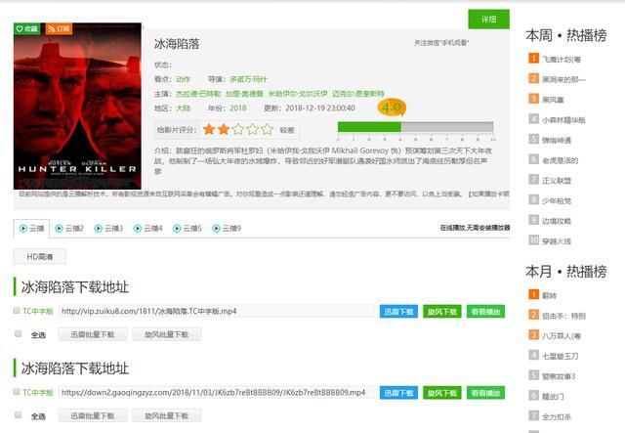This screenshot has width=625, height=433.
Task: Click the HD高清 episode button
Action: pos(40,257)
